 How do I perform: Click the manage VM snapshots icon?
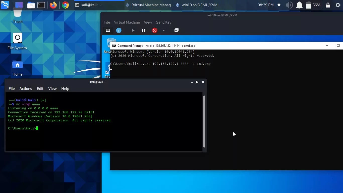click(x=177, y=30)
